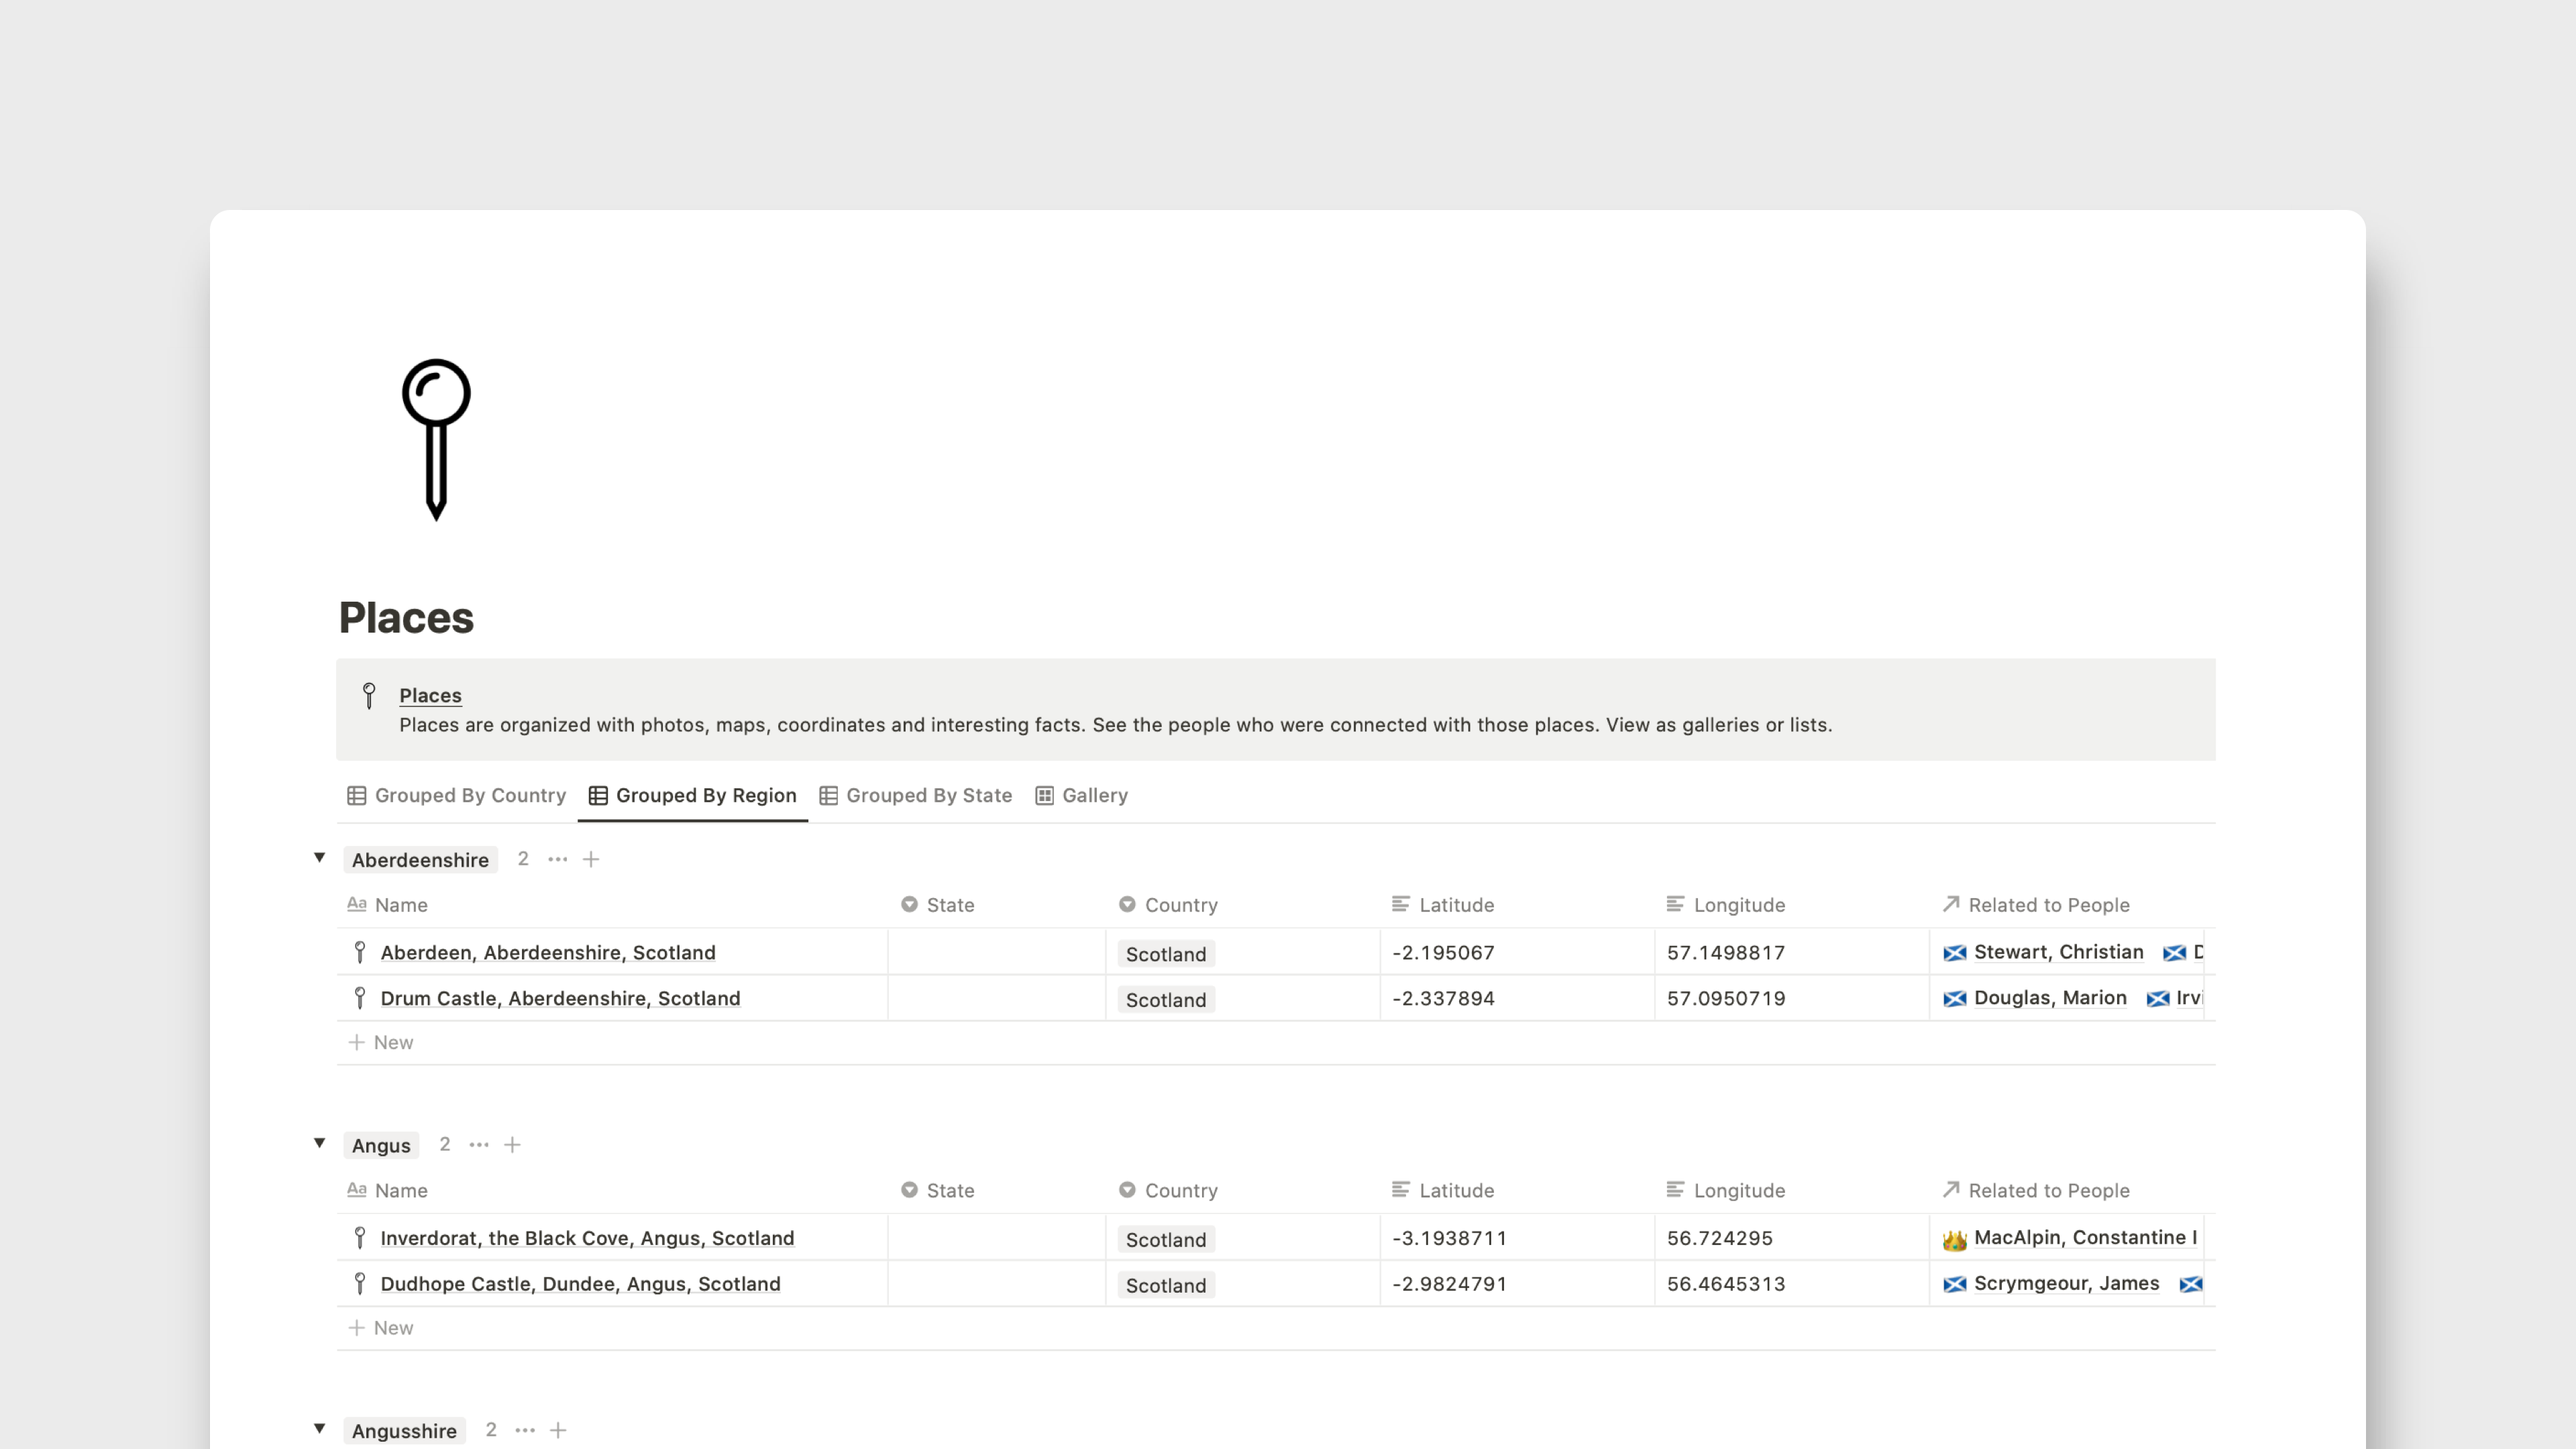Open Aberdeen, Aberdeenshire, Scotland page

pyautogui.click(x=548, y=952)
